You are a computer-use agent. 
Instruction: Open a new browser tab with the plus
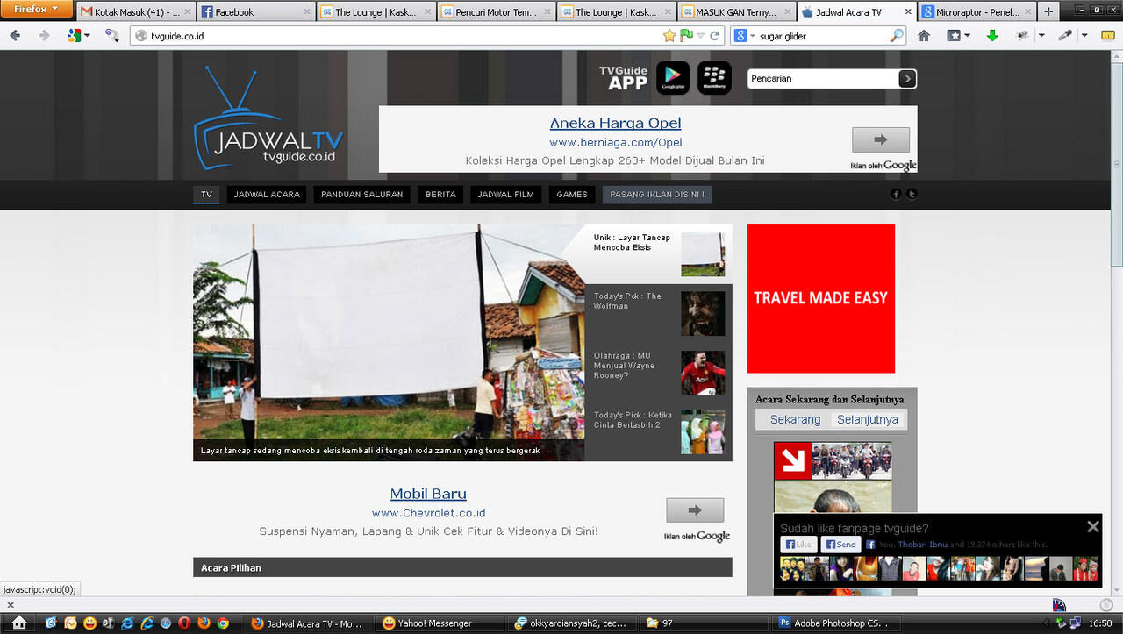[x=1048, y=11]
